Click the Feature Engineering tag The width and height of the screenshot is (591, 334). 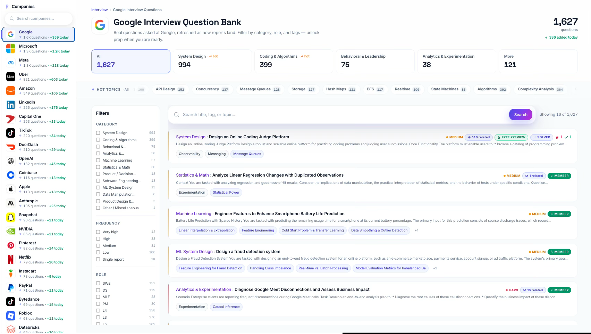258,230
